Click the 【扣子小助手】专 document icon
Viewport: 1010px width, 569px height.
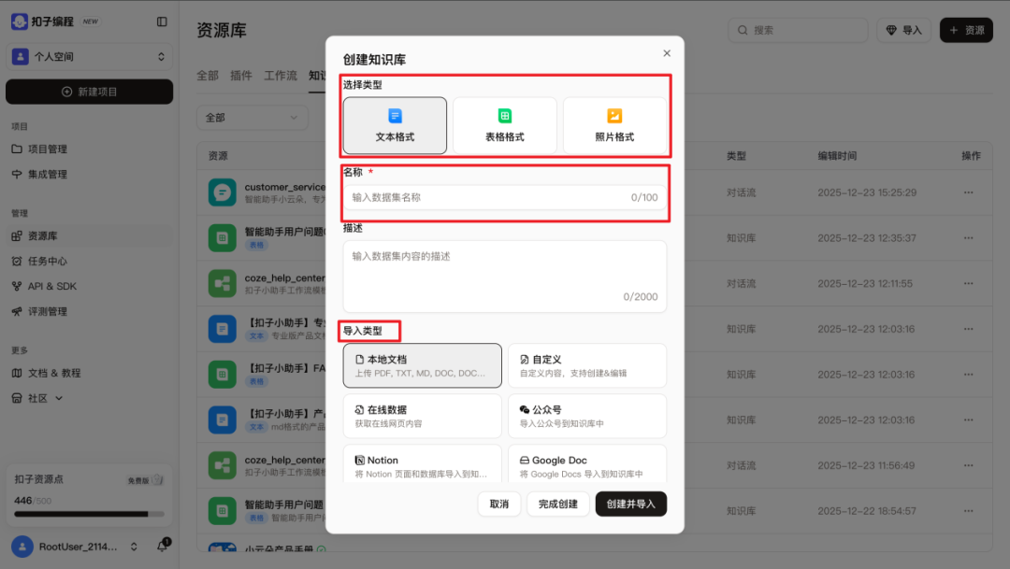point(223,329)
